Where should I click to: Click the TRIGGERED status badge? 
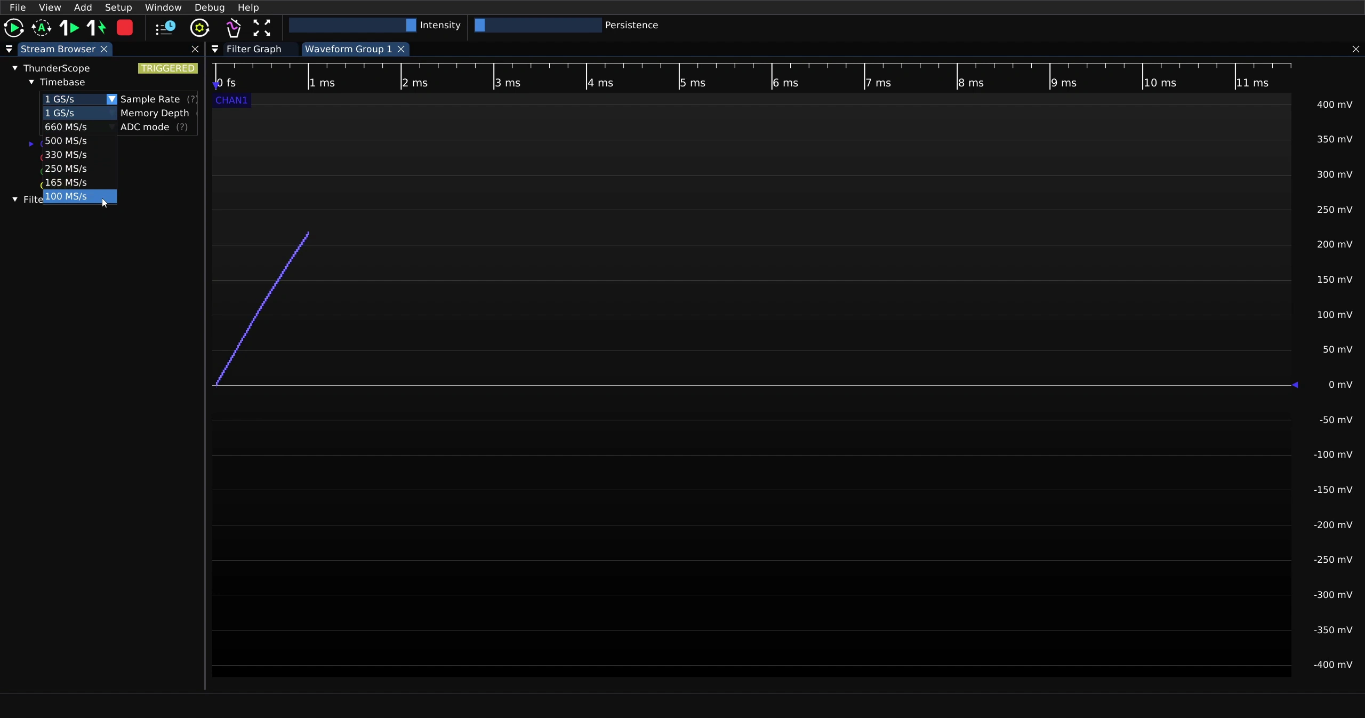pos(168,68)
